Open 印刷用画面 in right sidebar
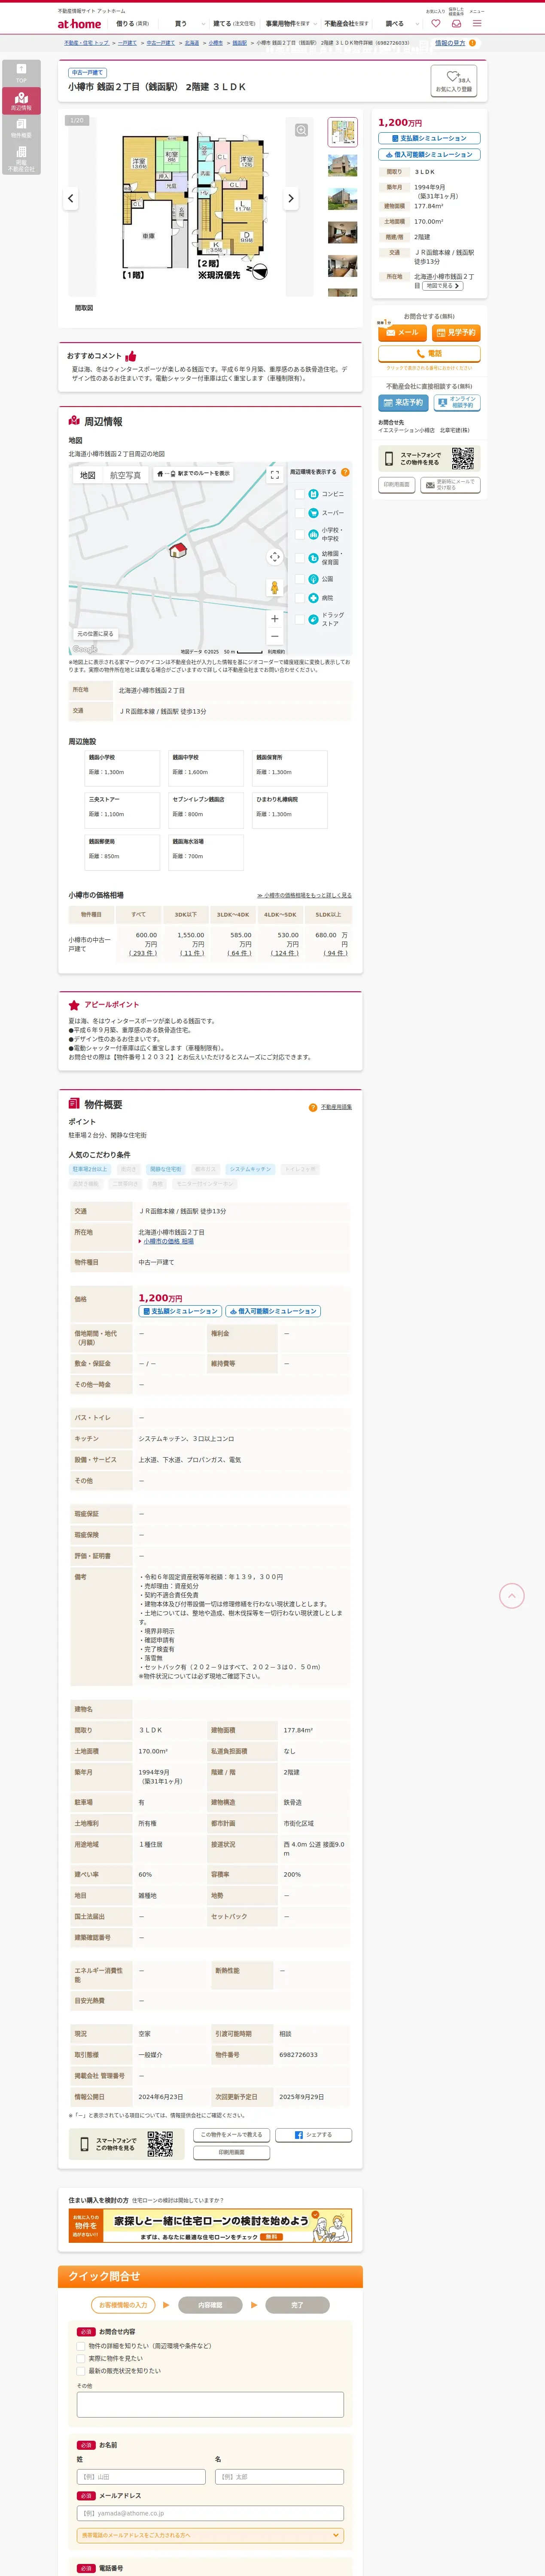545x2576 pixels. (x=396, y=485)
